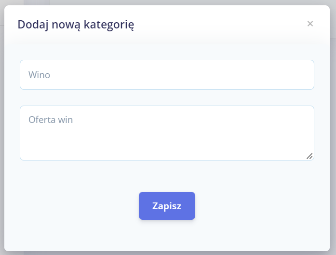
Task: Submit the form using the blue Zapisz button
Action: (x=167, y=206)
